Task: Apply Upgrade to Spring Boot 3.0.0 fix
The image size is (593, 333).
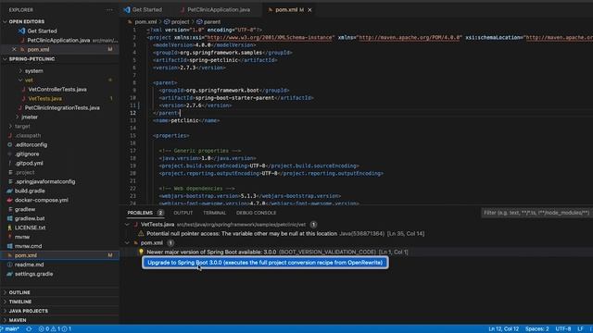Action: pos(265,263)
